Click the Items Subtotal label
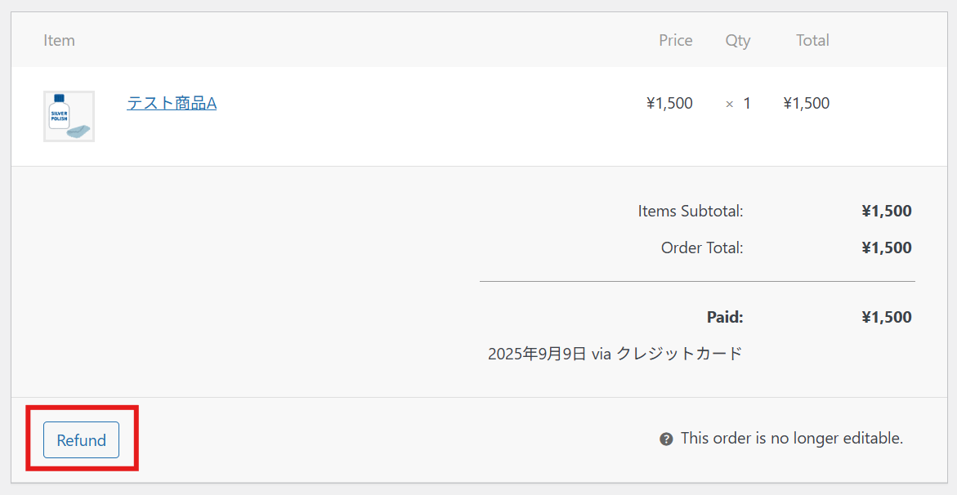This screenshot has height=495, width=957. (x=691, y=212)
